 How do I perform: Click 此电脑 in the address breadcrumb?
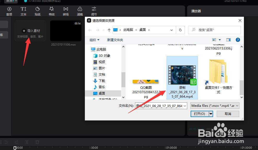128,30
